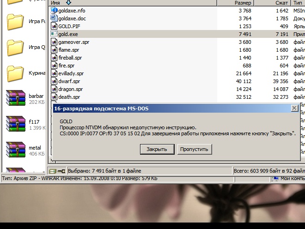Click the gameover.spr file icon
The image size is (305, 229).
(x=54, y=42)
